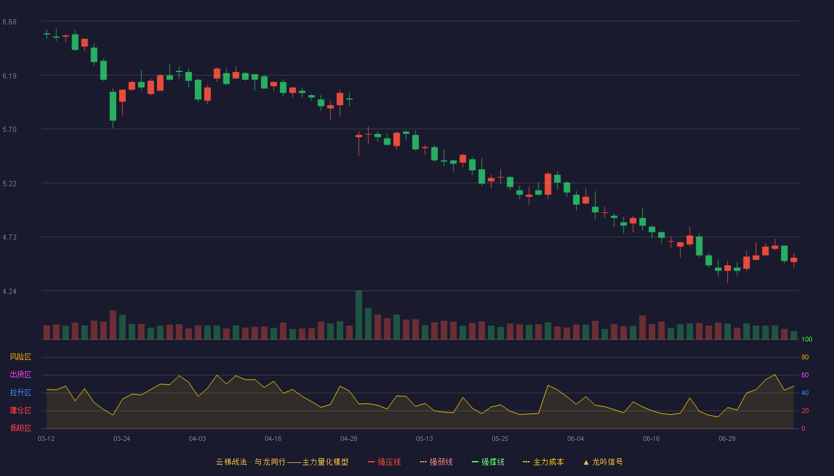Image resolution: width=834 pixels, height=476 pixels.
Task: Toggle the 强压线 red line legend
Action: [384, 462]
